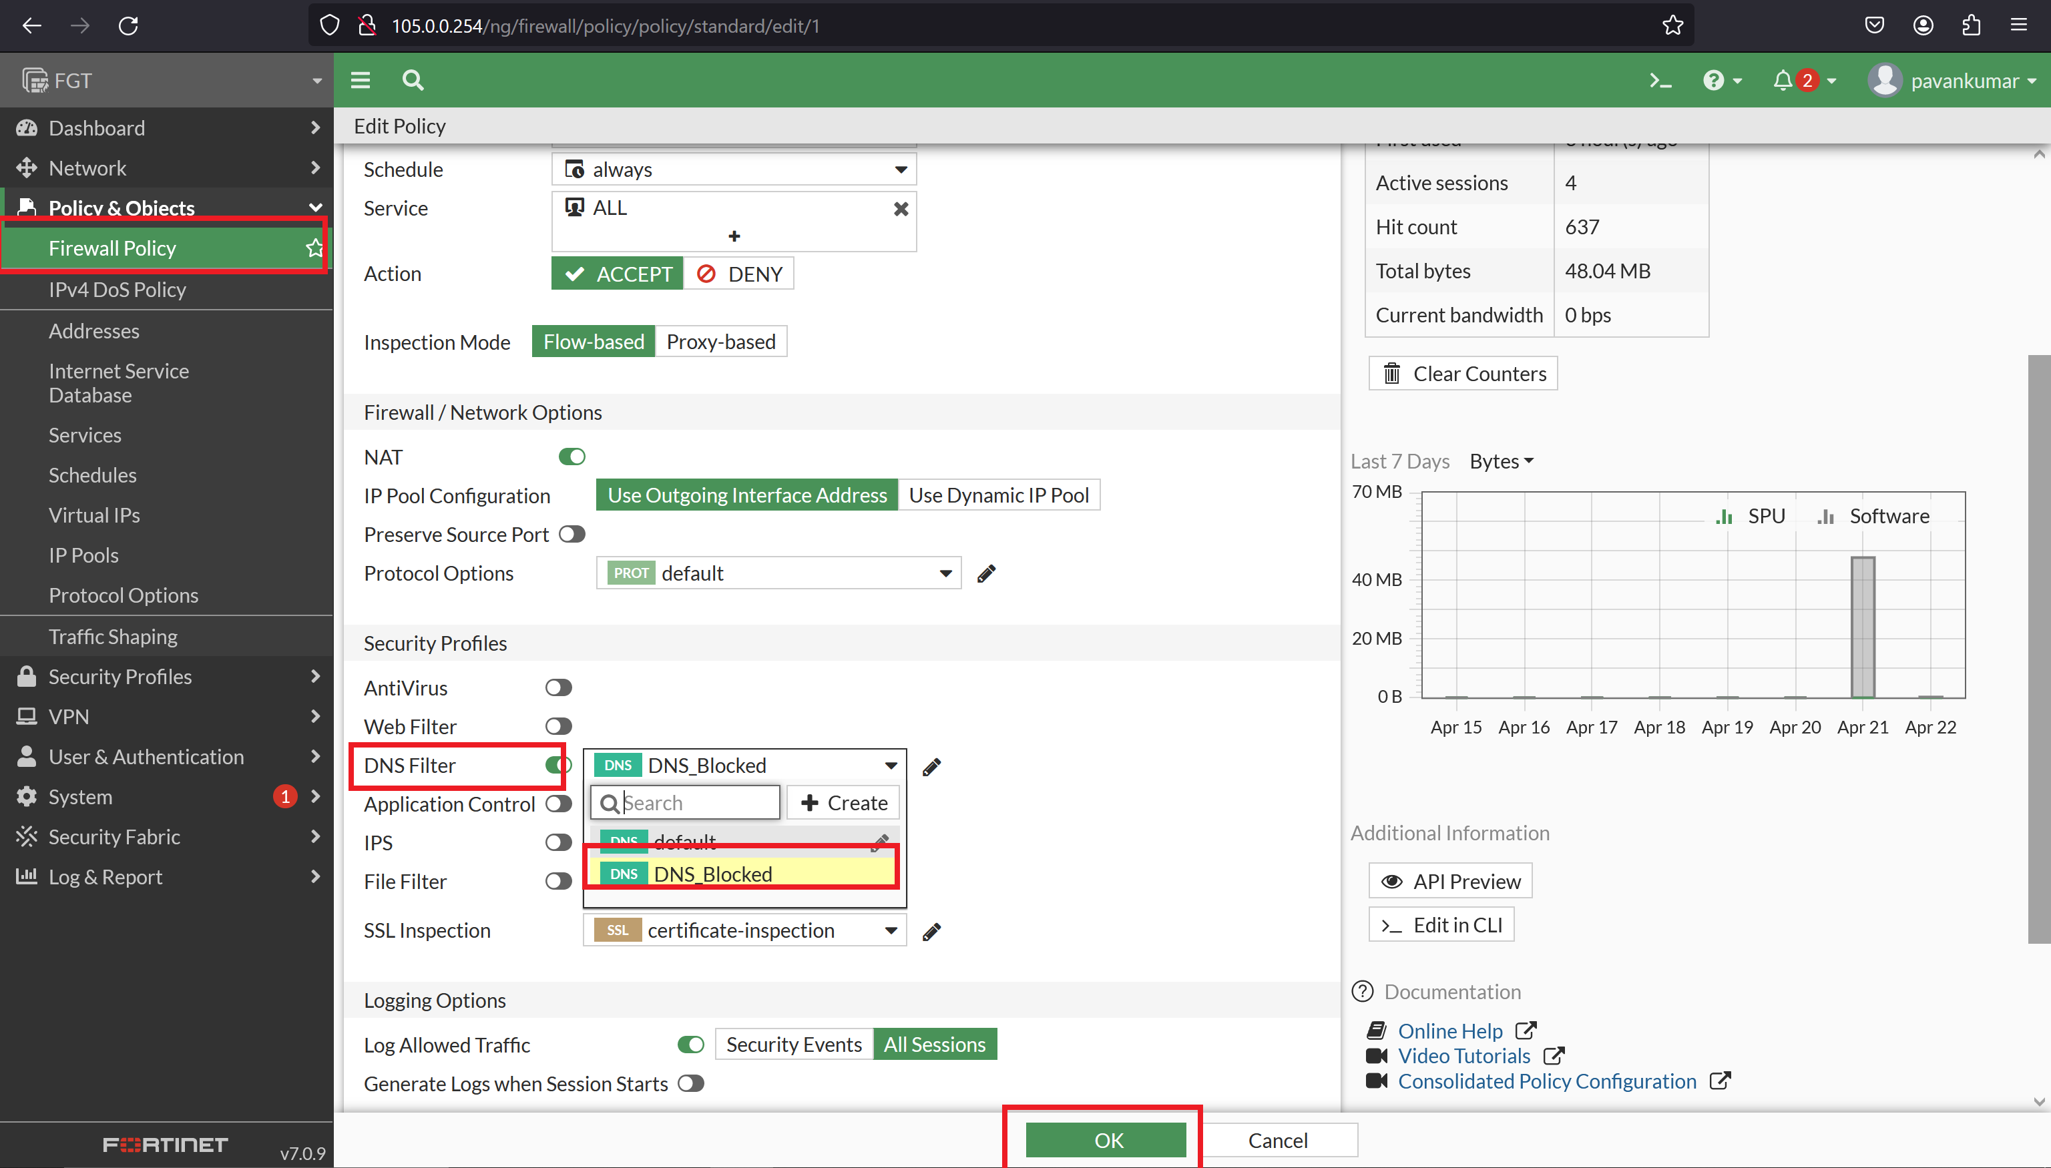Click the global search magnifier icon
The height and width of the screenshot is (1168, 2051).
coord(413,80)
